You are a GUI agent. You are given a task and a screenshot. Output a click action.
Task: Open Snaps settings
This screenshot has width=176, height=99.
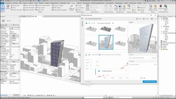13,8
